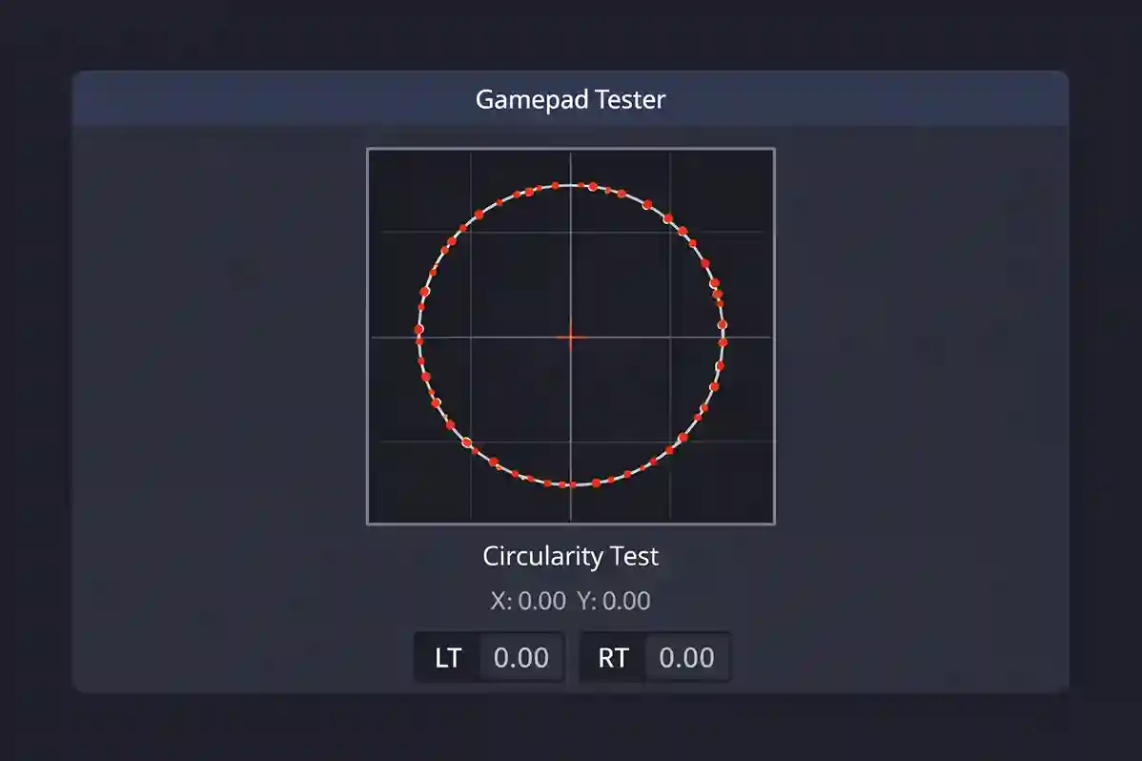Click the RT value showing 0.00

point(688,657)
